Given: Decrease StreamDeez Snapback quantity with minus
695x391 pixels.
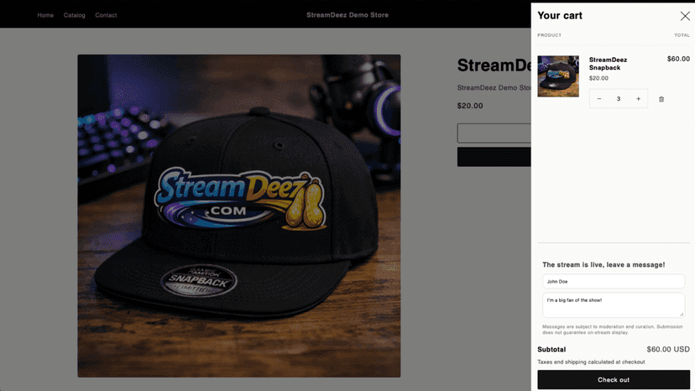Looking at the screenshot, I should 598,99.
